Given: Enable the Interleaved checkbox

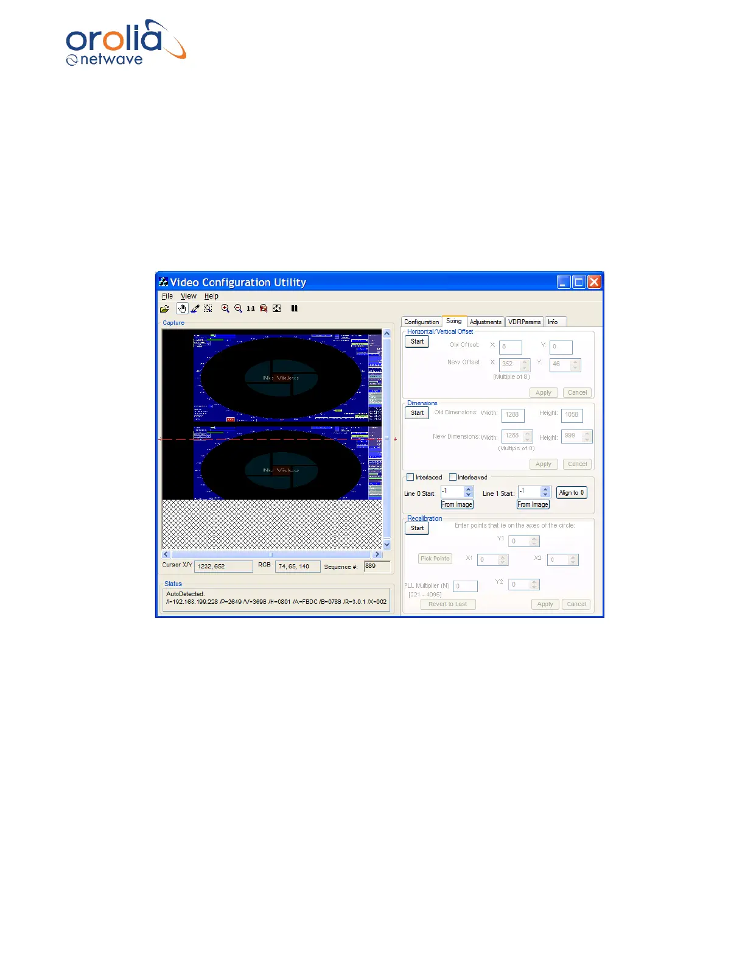Looking at the screenshot, I should tap(453, 477).
